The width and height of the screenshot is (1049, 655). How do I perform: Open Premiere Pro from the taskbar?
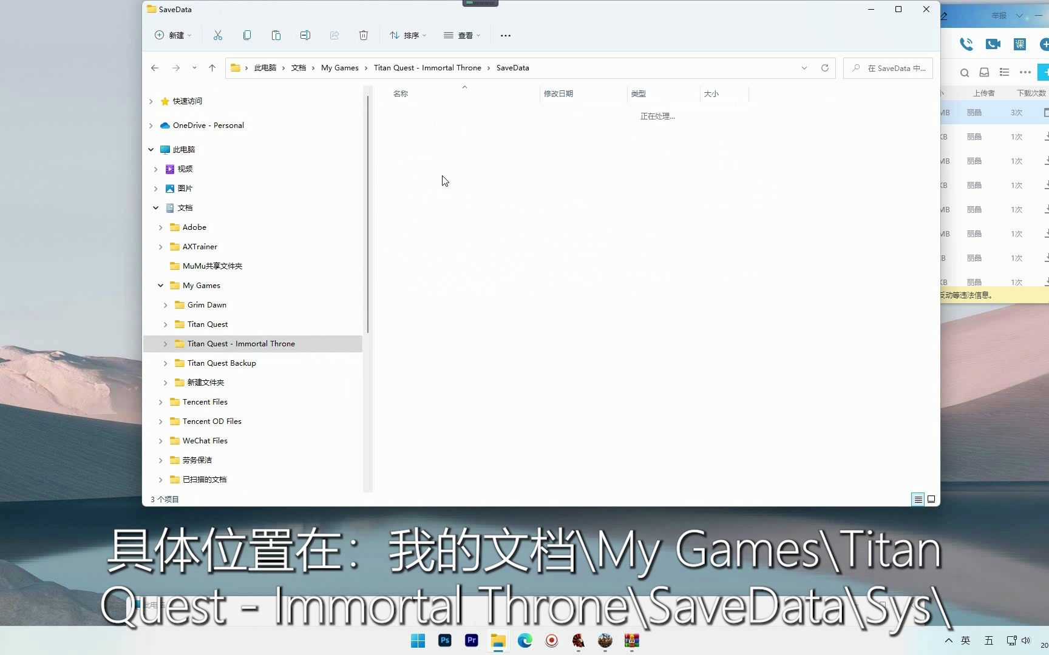tap(472, 640)
